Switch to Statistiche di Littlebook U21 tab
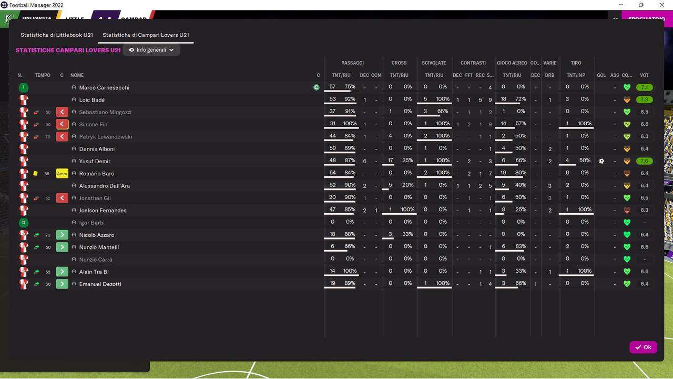Viewport: 673px width, 379px height. click(x=57, y=35)
